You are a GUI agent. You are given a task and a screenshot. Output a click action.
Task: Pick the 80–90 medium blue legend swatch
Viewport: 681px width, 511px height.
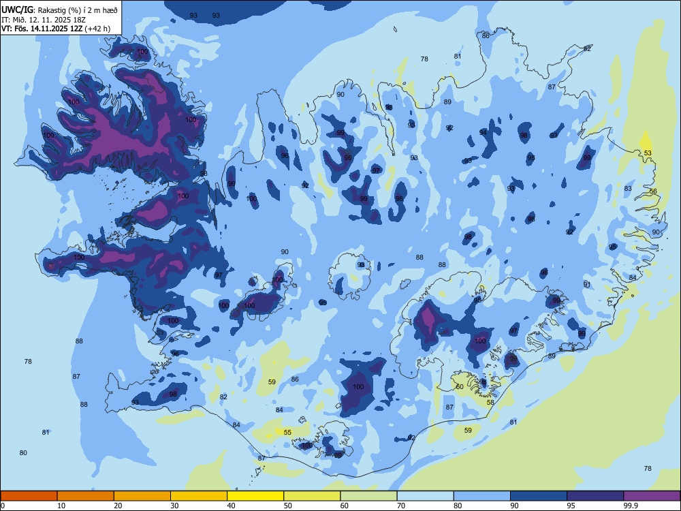click(481, 496)
